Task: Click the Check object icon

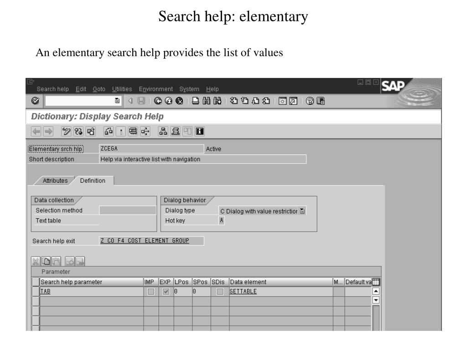Action: point(109,131)
